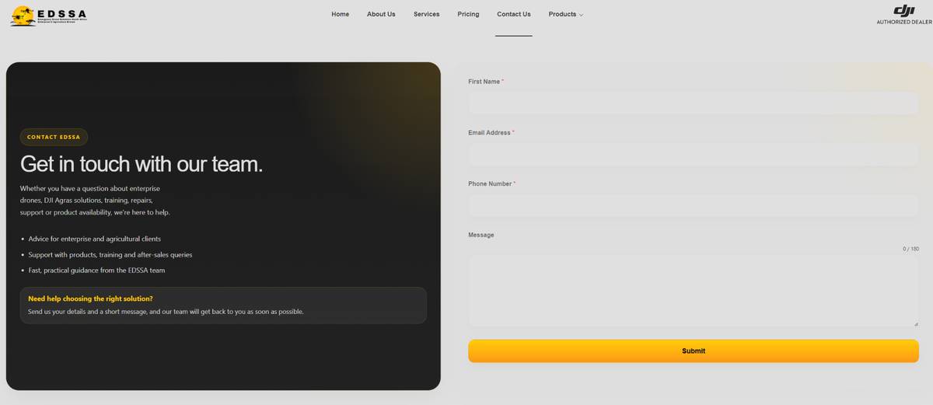Click the "0 / 180" character counter

[910, 249]
